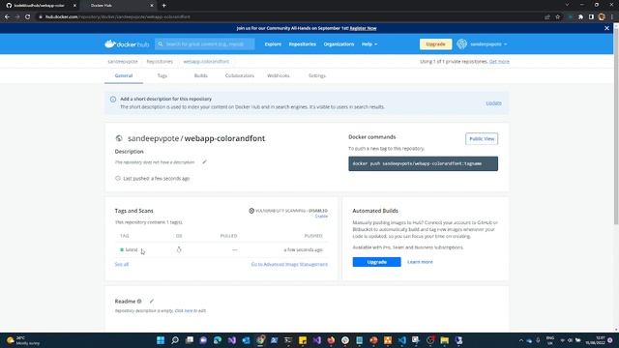Click the pencil icon next to the description
This screenshot has width=619, height=348.
(x=204, y=161)
